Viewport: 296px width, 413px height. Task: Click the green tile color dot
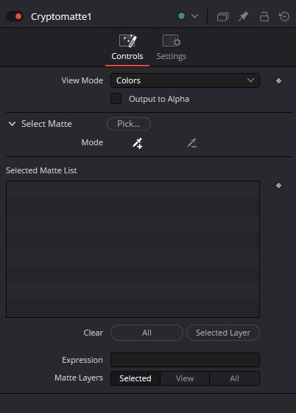pyautogui.click(x=181, y=16)
